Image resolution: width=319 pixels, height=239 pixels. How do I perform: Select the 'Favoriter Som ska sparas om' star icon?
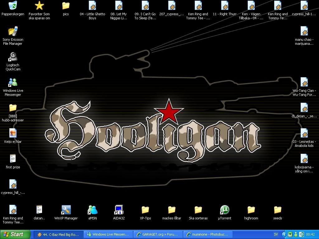tap(39, 6)
